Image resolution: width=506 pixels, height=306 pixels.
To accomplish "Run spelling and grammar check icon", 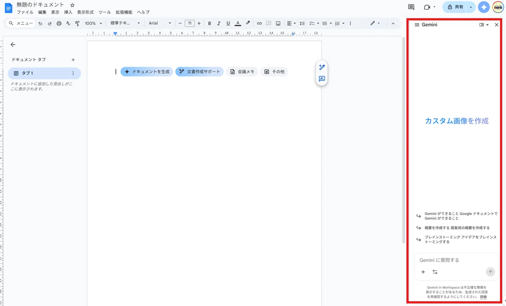I will pos(68,24).
